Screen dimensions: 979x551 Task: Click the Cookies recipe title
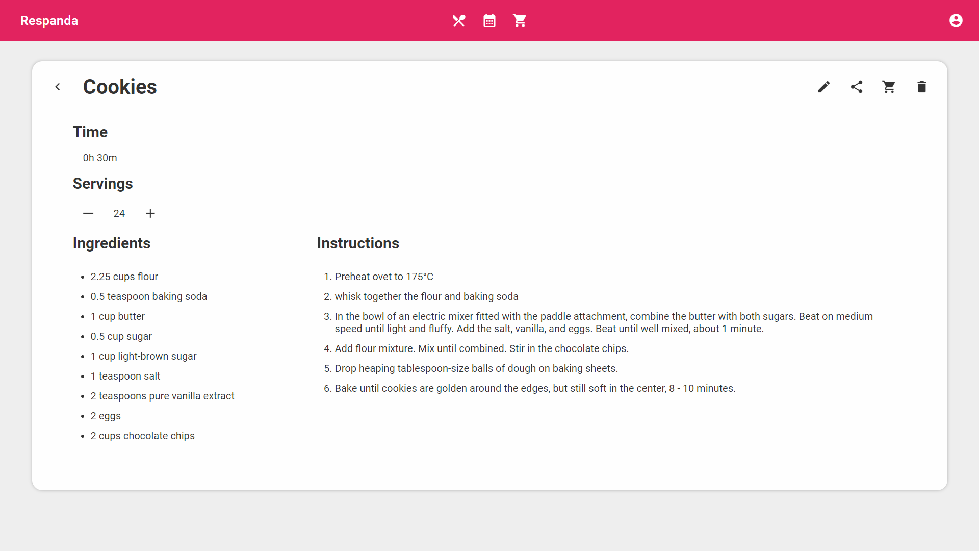click(120, 87)
